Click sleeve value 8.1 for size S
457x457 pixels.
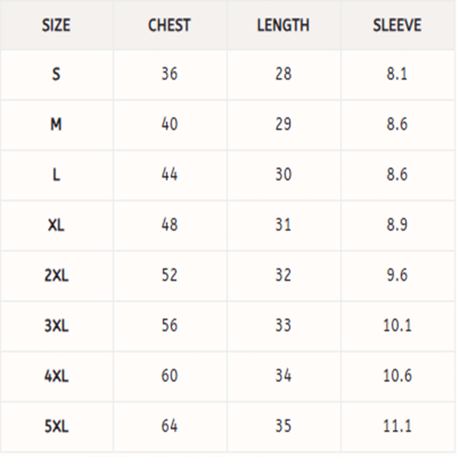[396, 74]
